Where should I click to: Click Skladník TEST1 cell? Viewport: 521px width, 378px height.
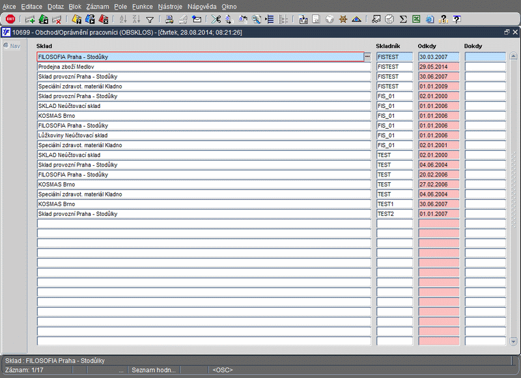(x=395, y=204)
